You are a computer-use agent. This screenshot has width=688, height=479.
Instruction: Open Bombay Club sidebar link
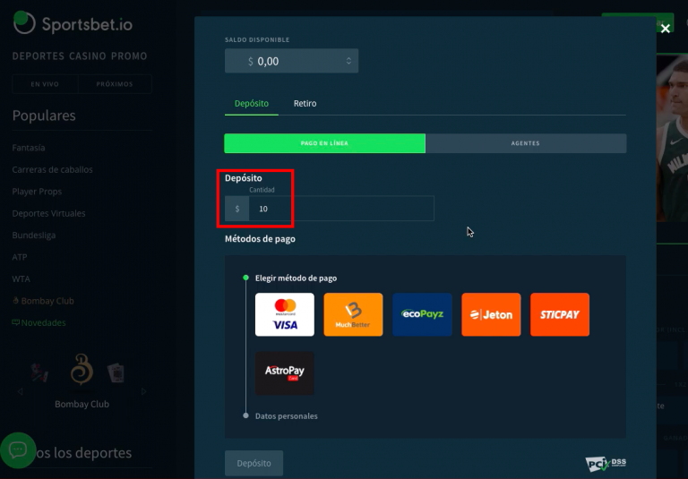[43, 301]
